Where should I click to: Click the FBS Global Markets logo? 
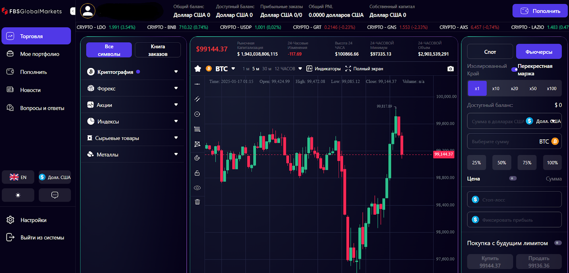click(32, 11)
